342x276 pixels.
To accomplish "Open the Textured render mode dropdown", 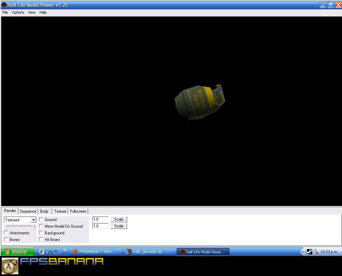I will [x=33, y=220].
